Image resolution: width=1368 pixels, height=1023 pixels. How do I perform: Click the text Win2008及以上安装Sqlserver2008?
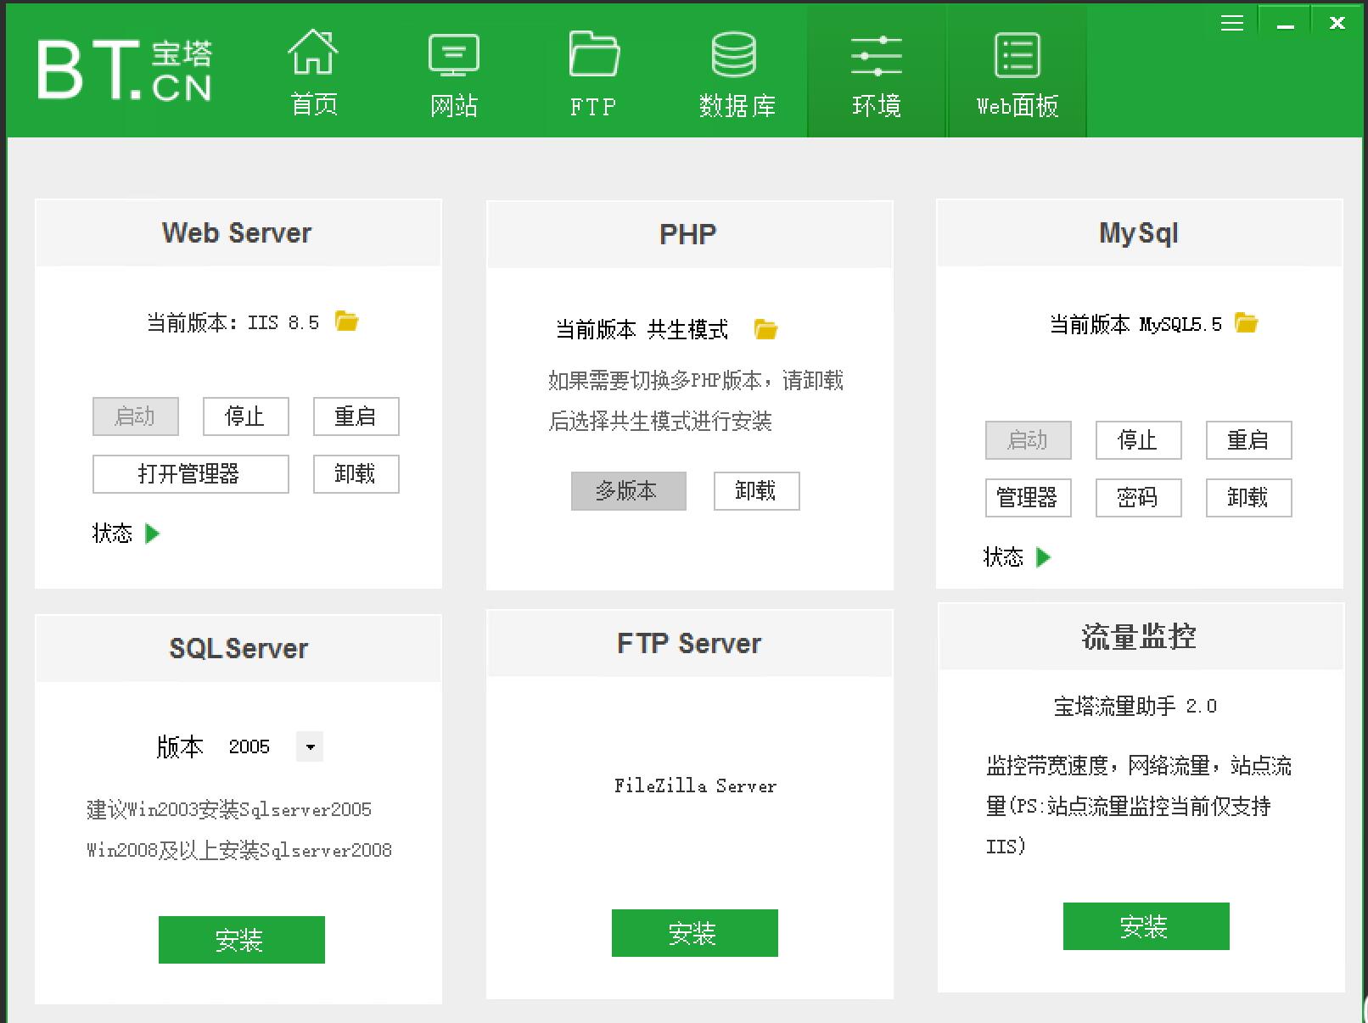[239, 850]
